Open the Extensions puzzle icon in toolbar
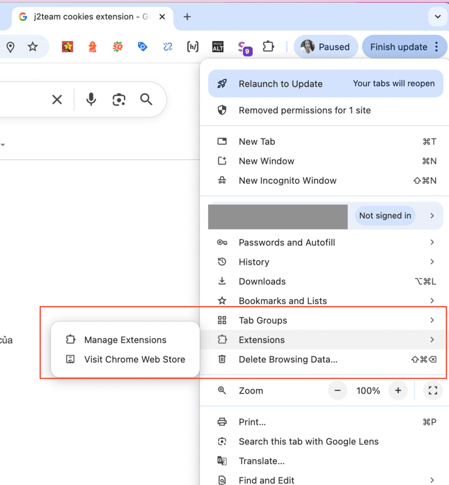Image resolution: width=449 pixels, height=485 pixels. pyautogui.click(x=269, y=47)
